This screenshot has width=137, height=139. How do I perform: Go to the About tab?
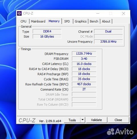[106, 21]
